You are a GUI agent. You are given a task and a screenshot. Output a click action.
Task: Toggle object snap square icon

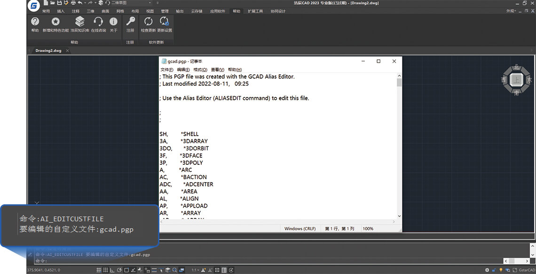tap(126, 270)
